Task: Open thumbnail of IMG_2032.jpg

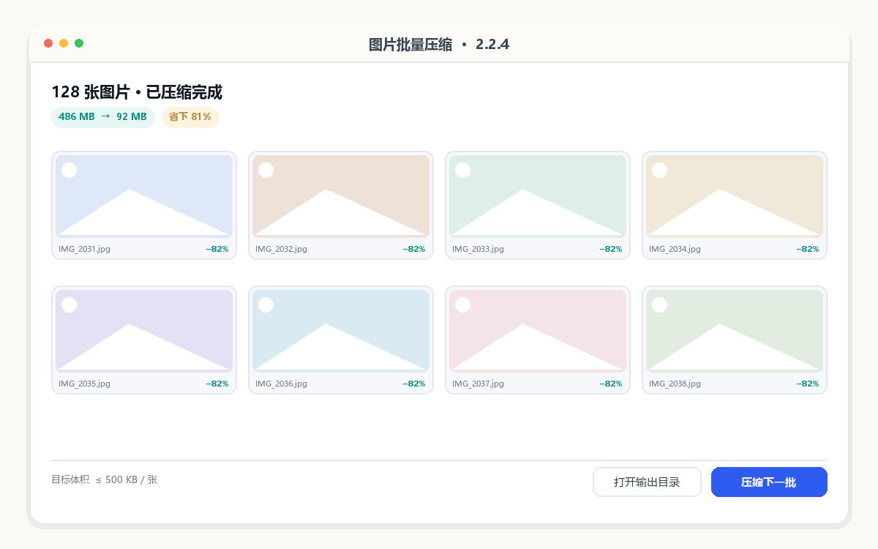Action: pyautogui.click(x=341, y=196)
